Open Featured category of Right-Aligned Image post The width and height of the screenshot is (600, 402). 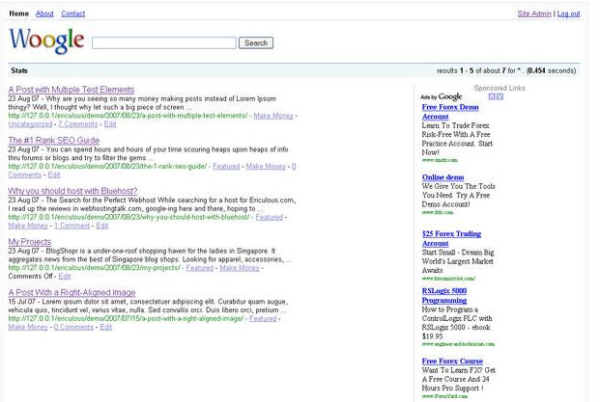point(263,318)
